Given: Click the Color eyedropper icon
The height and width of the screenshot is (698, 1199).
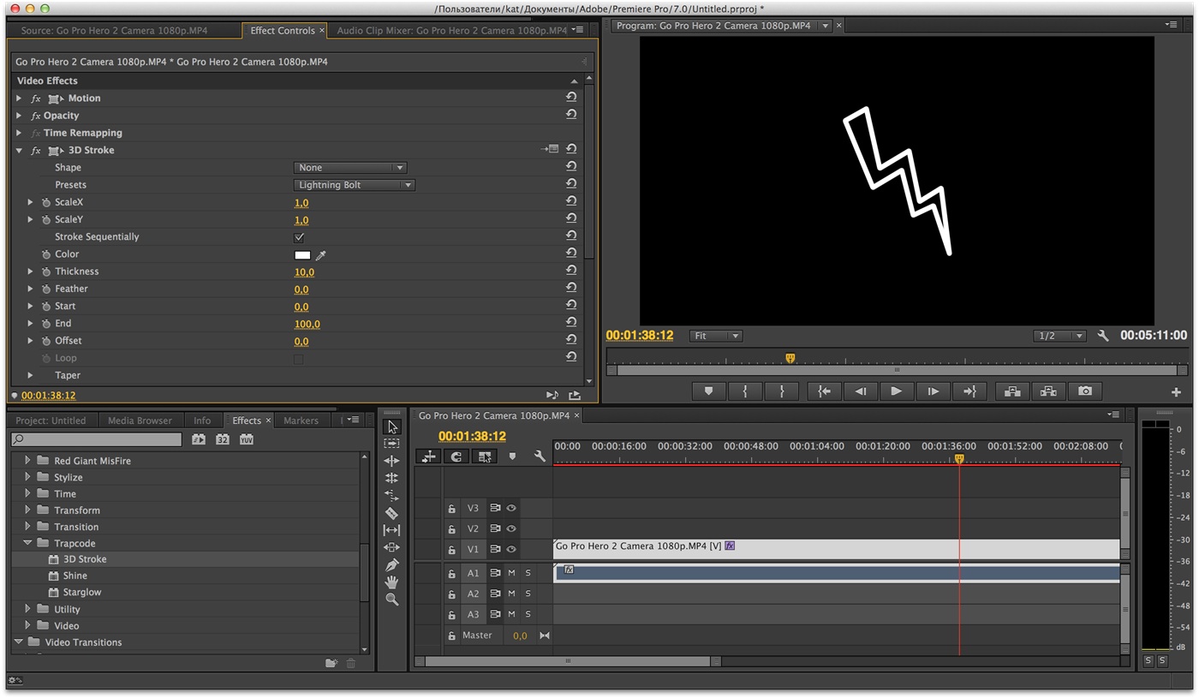Looking at the screenshot, I should click(x=321, y=255).
